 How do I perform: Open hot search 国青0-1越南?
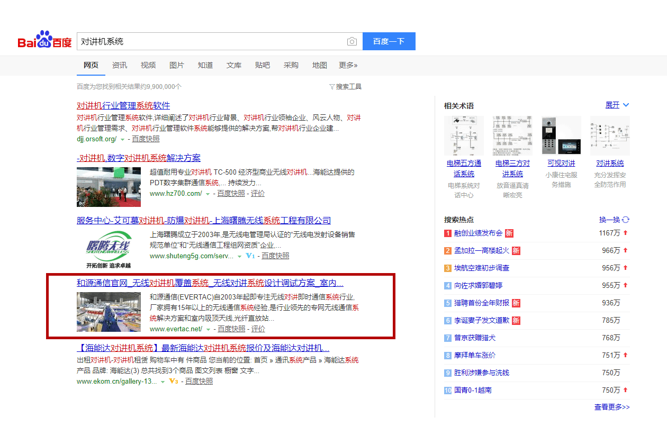point(473,390)
